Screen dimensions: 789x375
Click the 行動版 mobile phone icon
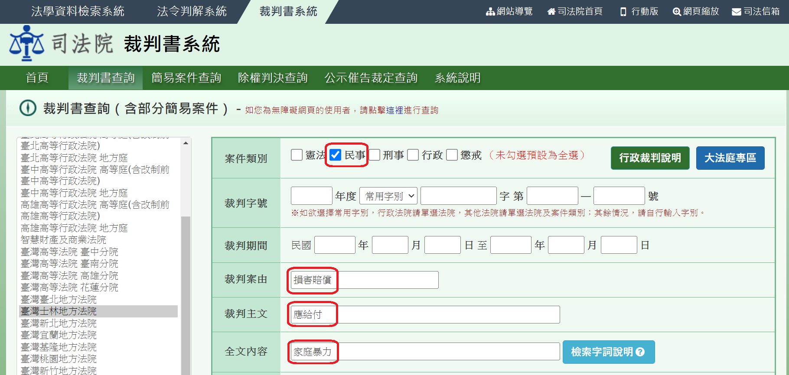(623, 12)
